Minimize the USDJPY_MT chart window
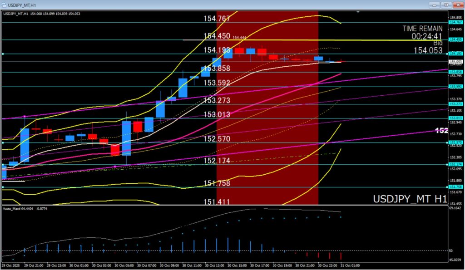This screenshot has width=465, height=270. coord(435,5)
